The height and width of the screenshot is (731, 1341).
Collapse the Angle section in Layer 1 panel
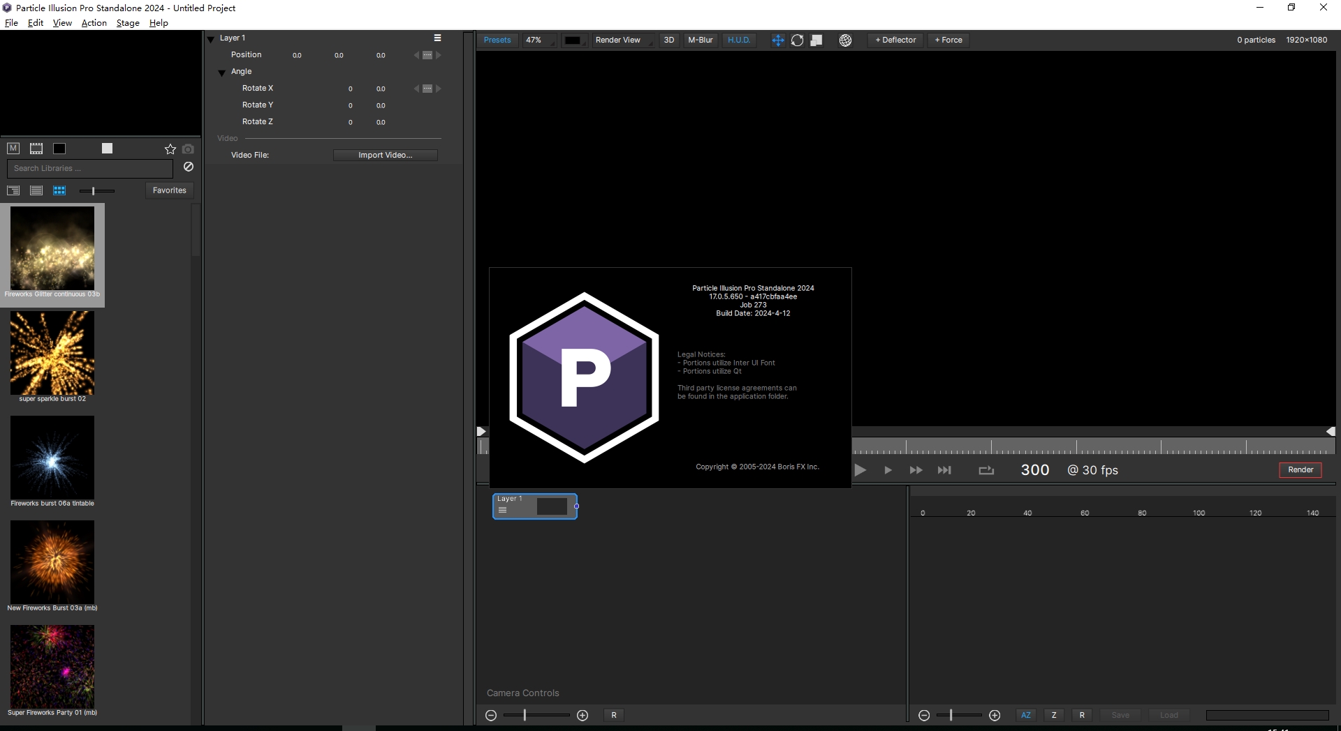pyautogui.click(x=221, y=71)
